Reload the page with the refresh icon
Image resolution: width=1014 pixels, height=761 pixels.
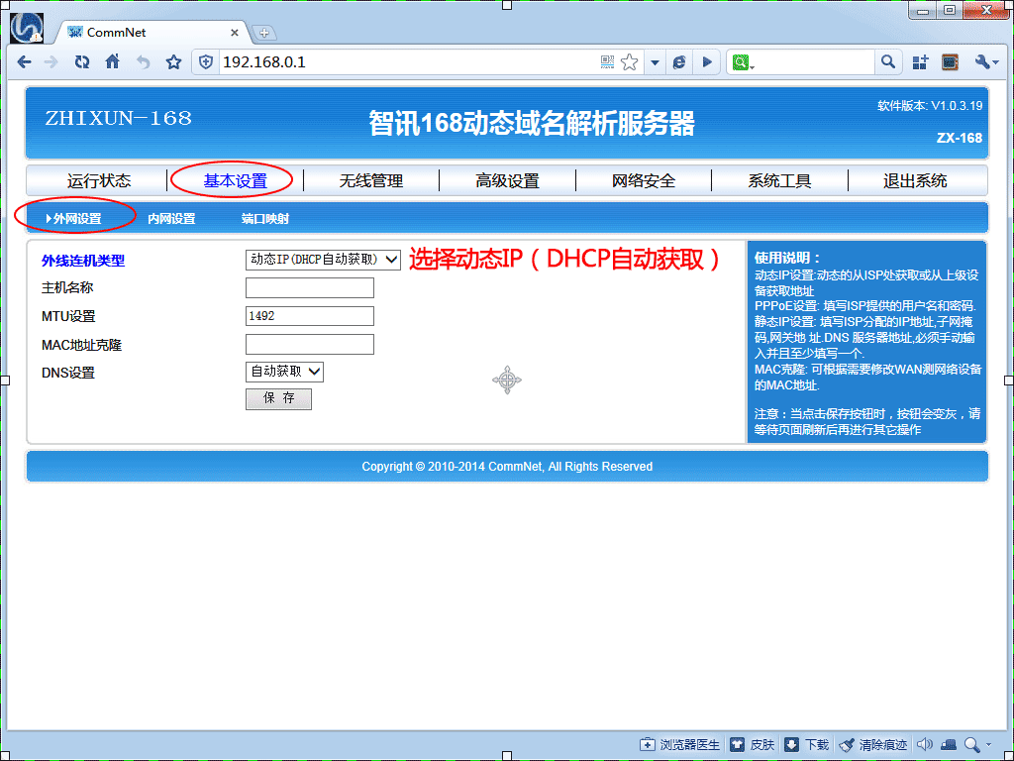81,62
